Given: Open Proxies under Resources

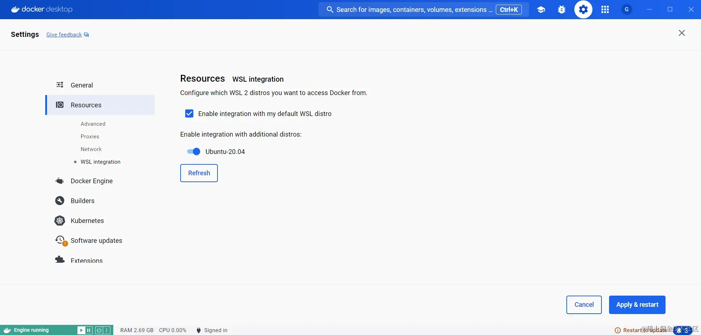Looking at the screenshot, I should tap(90, 136).
